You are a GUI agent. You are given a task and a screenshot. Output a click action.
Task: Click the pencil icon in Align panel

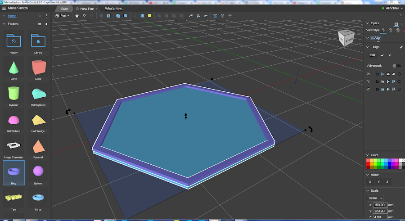point(401,47)
